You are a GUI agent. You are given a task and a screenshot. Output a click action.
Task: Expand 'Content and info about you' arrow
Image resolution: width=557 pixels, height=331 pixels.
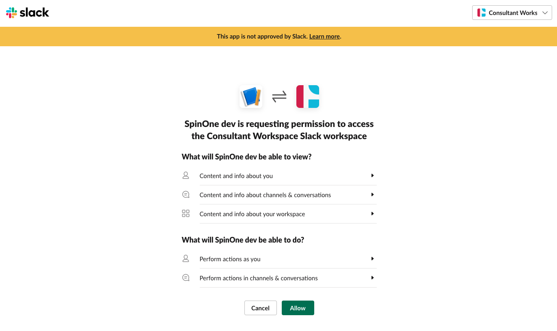click(x=372, y=176)
